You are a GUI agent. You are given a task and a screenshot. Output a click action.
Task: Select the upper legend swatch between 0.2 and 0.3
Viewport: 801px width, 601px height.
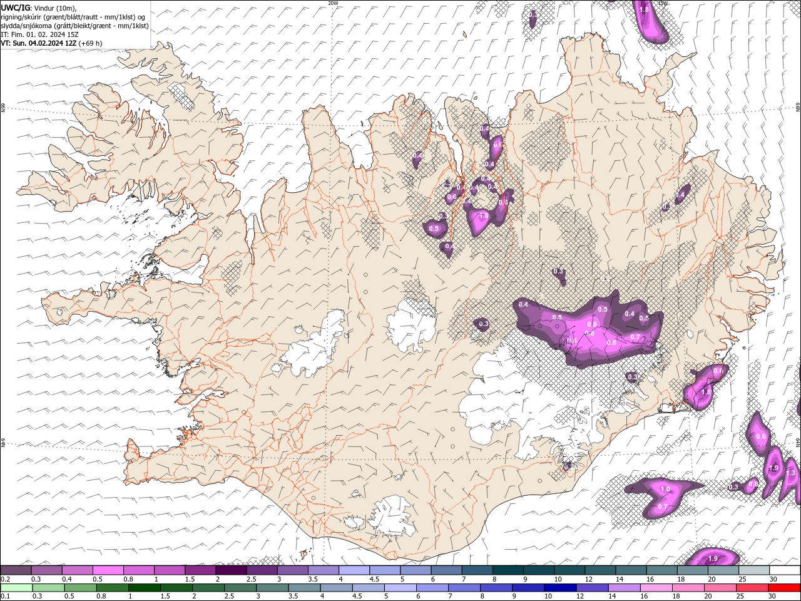pos(16,570)
